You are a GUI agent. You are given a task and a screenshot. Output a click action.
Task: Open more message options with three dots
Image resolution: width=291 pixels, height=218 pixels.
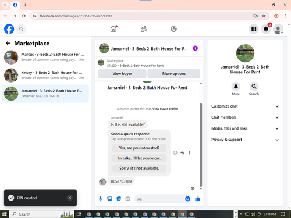coord(189,153)
